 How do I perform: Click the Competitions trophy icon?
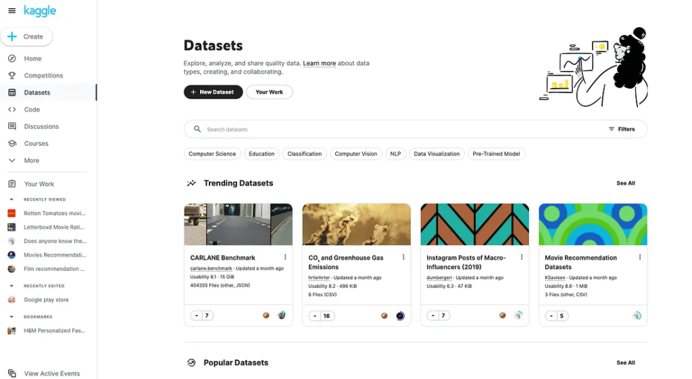[11, 76]
